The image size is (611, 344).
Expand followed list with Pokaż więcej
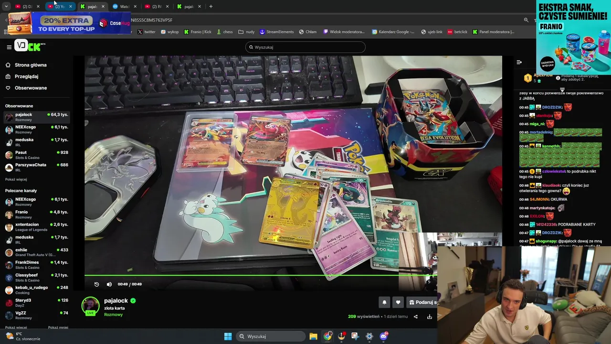(16, 180)
